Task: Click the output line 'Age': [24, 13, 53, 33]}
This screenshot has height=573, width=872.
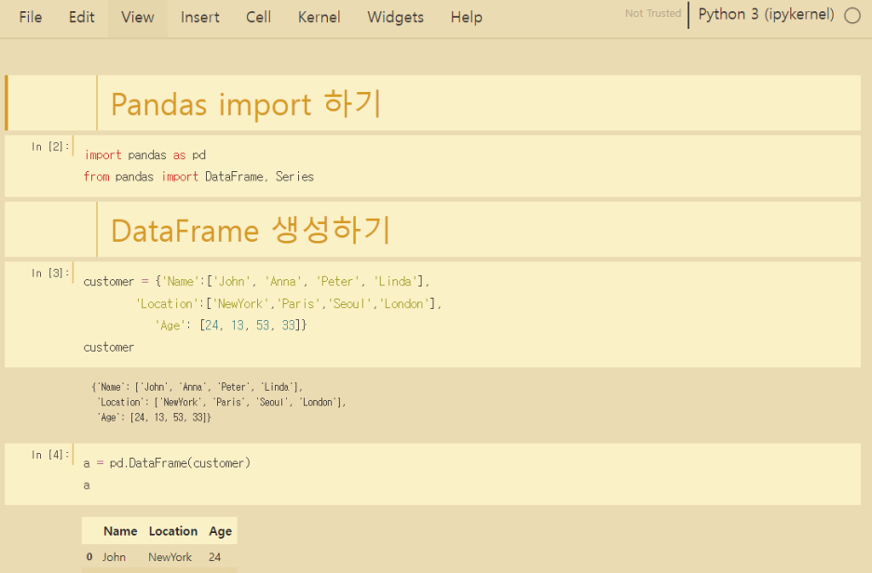Action: [x=154, y=417]
